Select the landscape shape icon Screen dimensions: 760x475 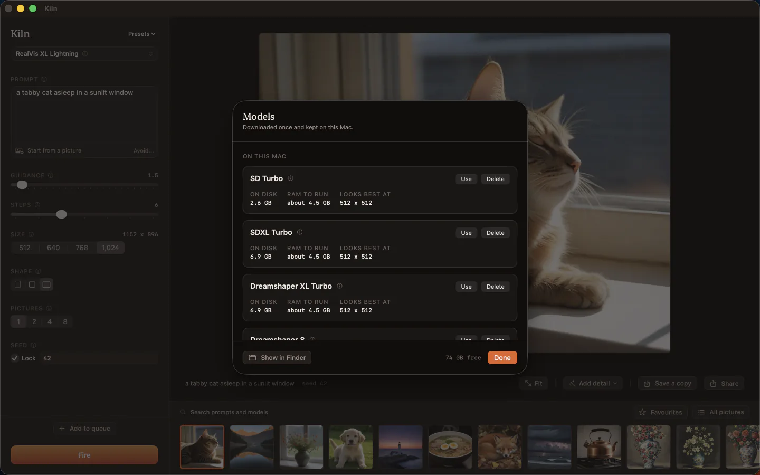46,284
